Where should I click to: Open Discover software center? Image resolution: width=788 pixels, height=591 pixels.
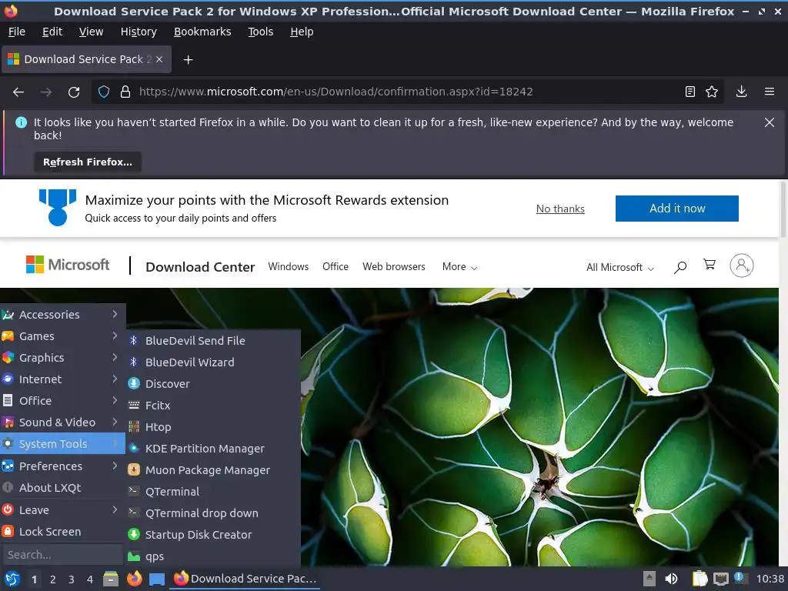(x=213, y=384)
